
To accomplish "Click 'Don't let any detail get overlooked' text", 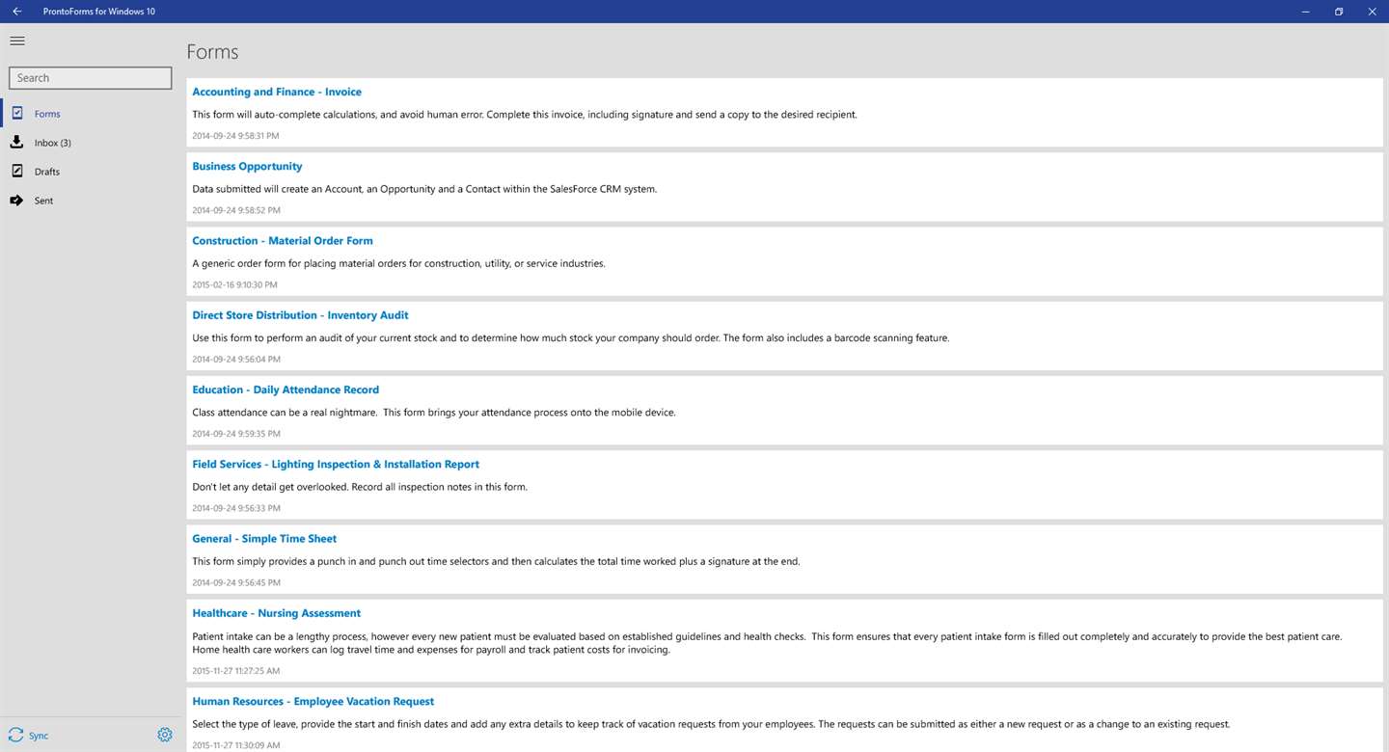I will point(360,487).
